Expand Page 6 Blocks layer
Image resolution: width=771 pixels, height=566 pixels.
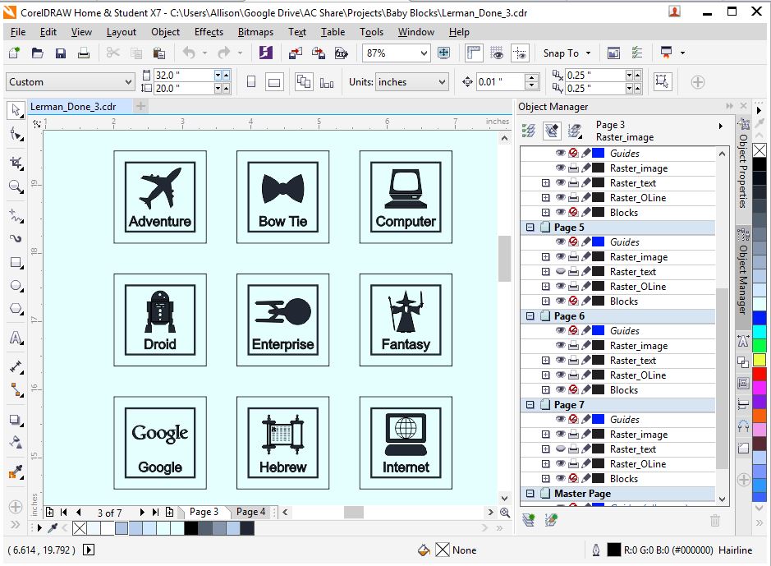545,390
